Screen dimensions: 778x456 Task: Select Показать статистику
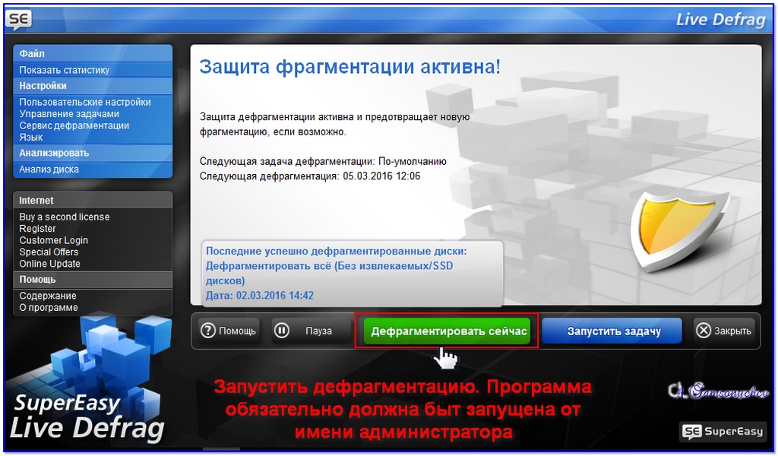click(x=64, y=70)
